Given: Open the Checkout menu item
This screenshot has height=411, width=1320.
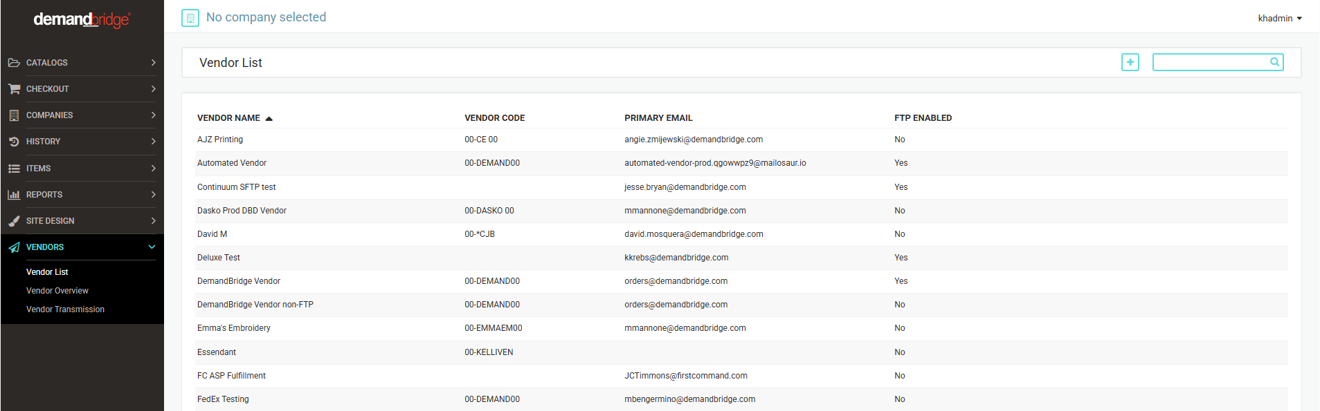Looking at the screenshot, I should pyautogui.click(x=82, y=89).
